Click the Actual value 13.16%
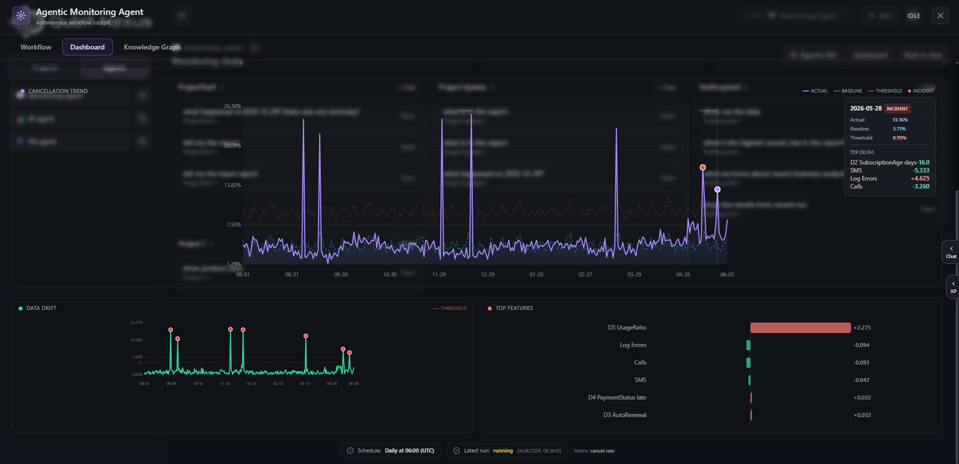 (x=900, y=120)
